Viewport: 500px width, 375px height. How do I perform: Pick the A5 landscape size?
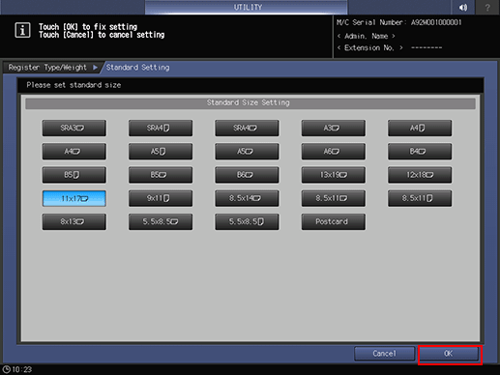pyautogui.click(x=247, y=152)
